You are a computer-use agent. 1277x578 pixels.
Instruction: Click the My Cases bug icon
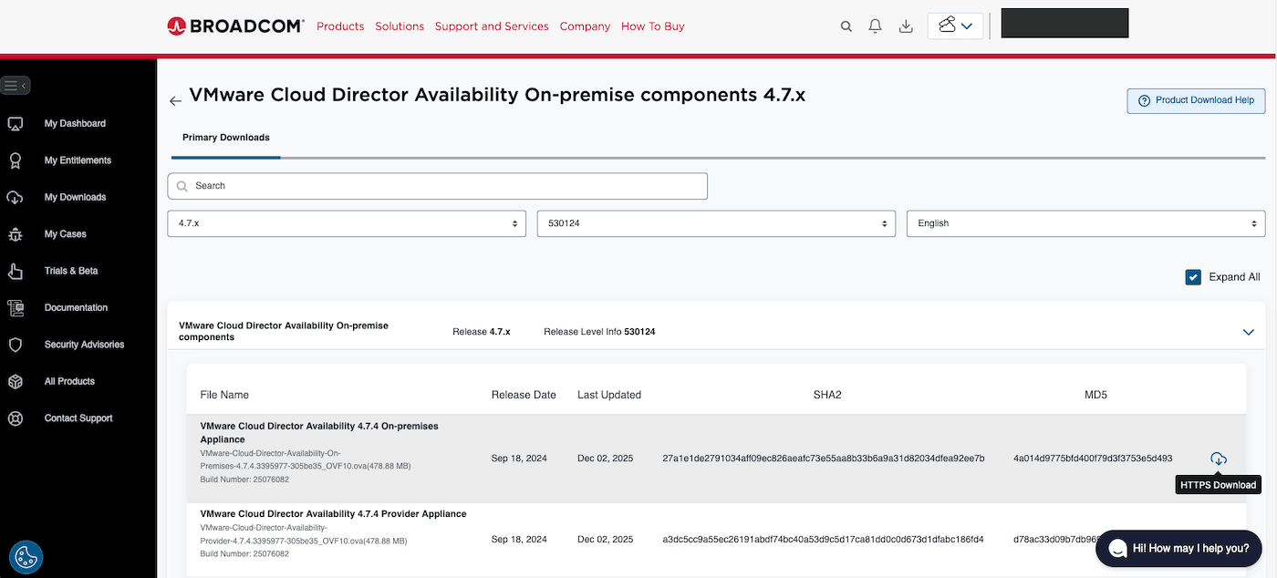15,234
